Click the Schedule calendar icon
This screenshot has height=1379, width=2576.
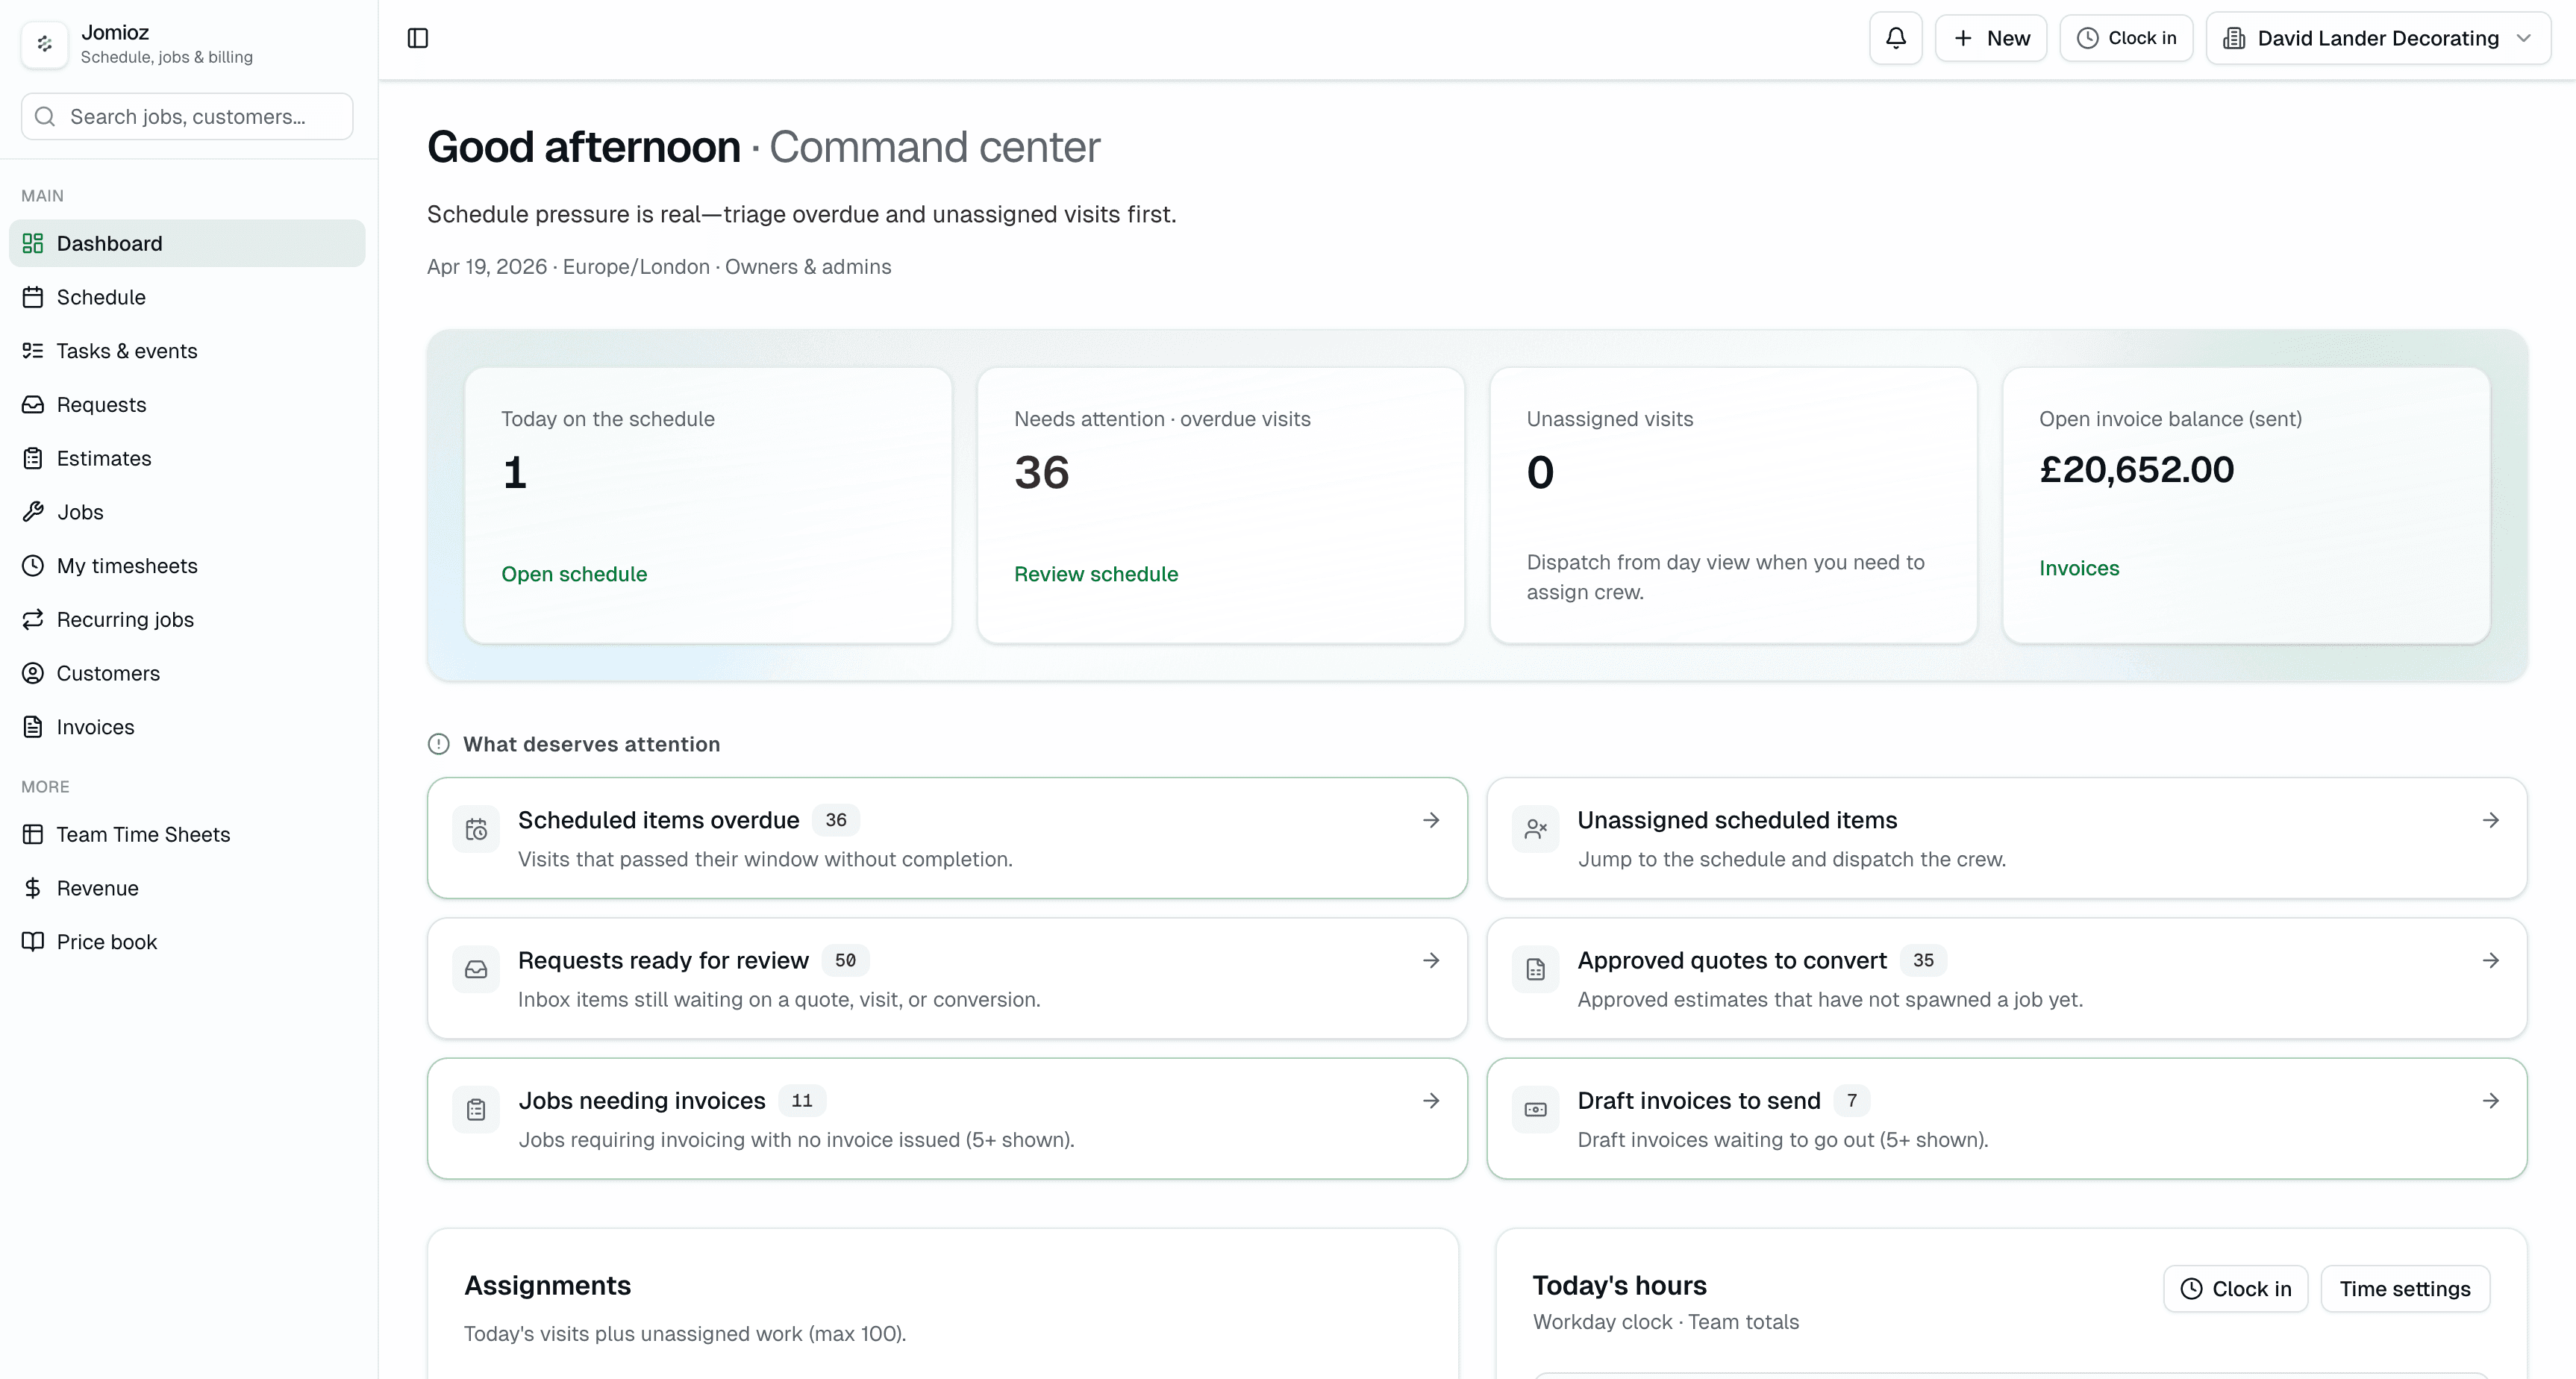pos(33,297)
